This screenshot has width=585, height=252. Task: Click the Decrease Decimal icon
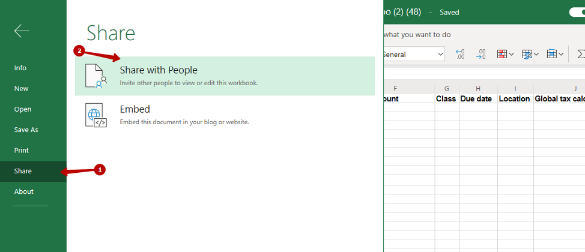click(x=481, y=55)
